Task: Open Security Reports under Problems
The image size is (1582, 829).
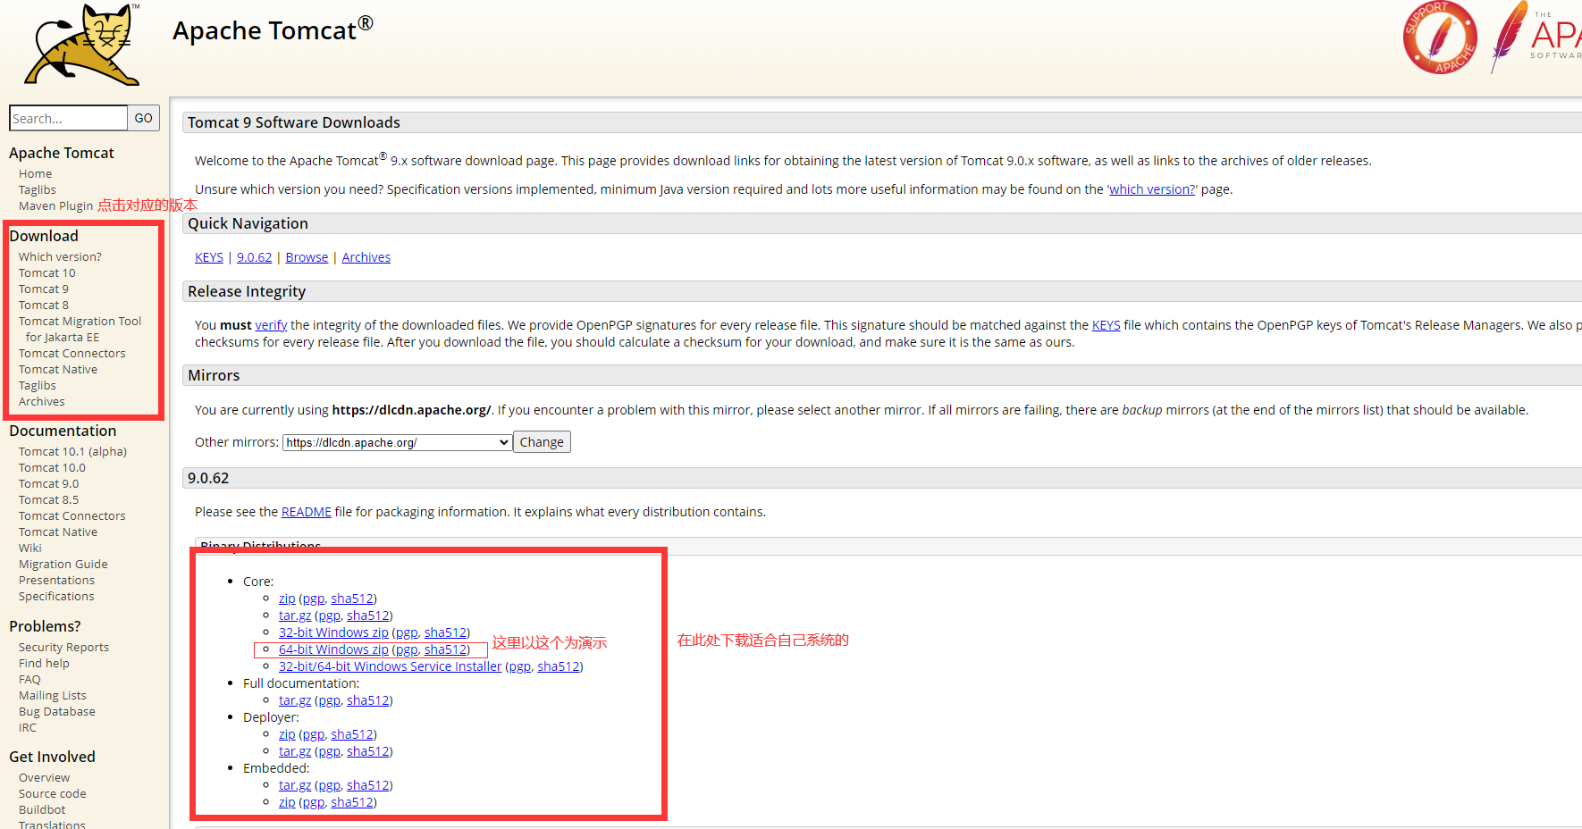Action: pyautogui.click(x=63, y=648)
